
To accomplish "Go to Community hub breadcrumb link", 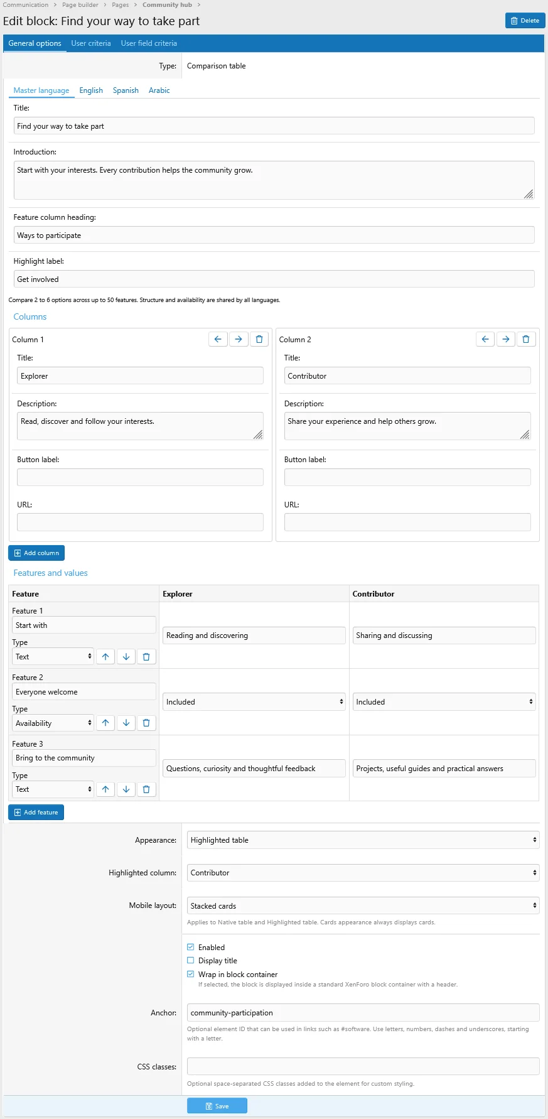I will point(167,5).
